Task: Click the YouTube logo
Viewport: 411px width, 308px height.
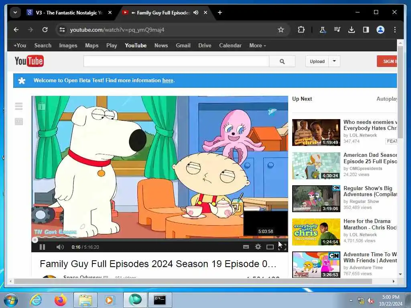Action: 29,61
